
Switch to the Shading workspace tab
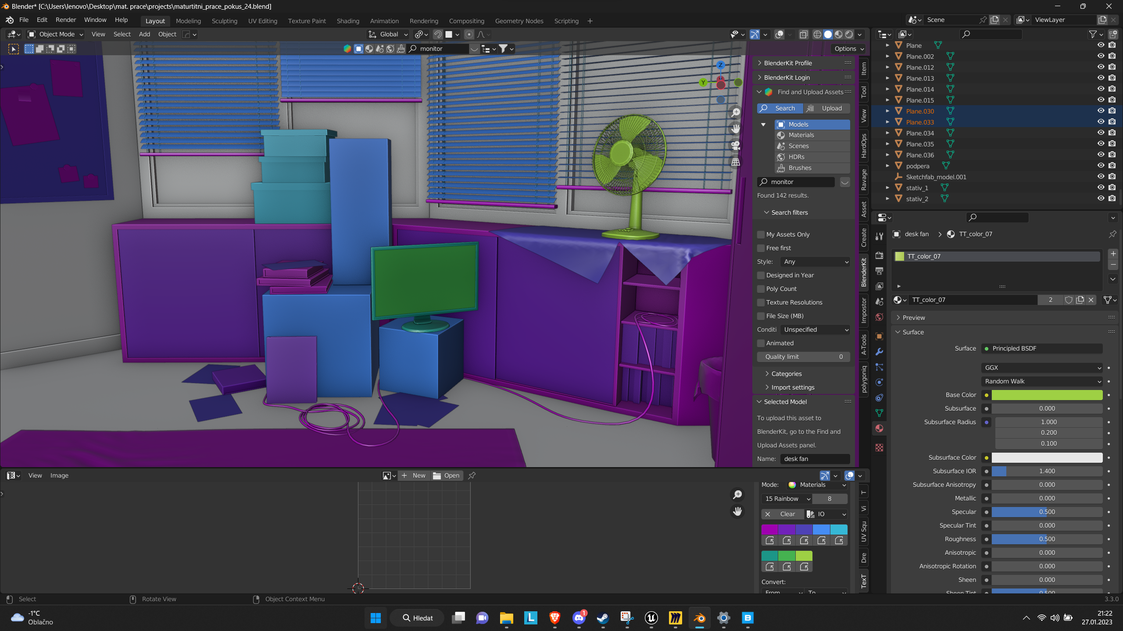point(347,21)
